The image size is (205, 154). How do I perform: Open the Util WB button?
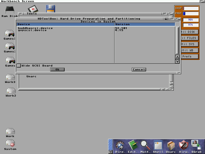pyautogui.click(x=189, y=50)
